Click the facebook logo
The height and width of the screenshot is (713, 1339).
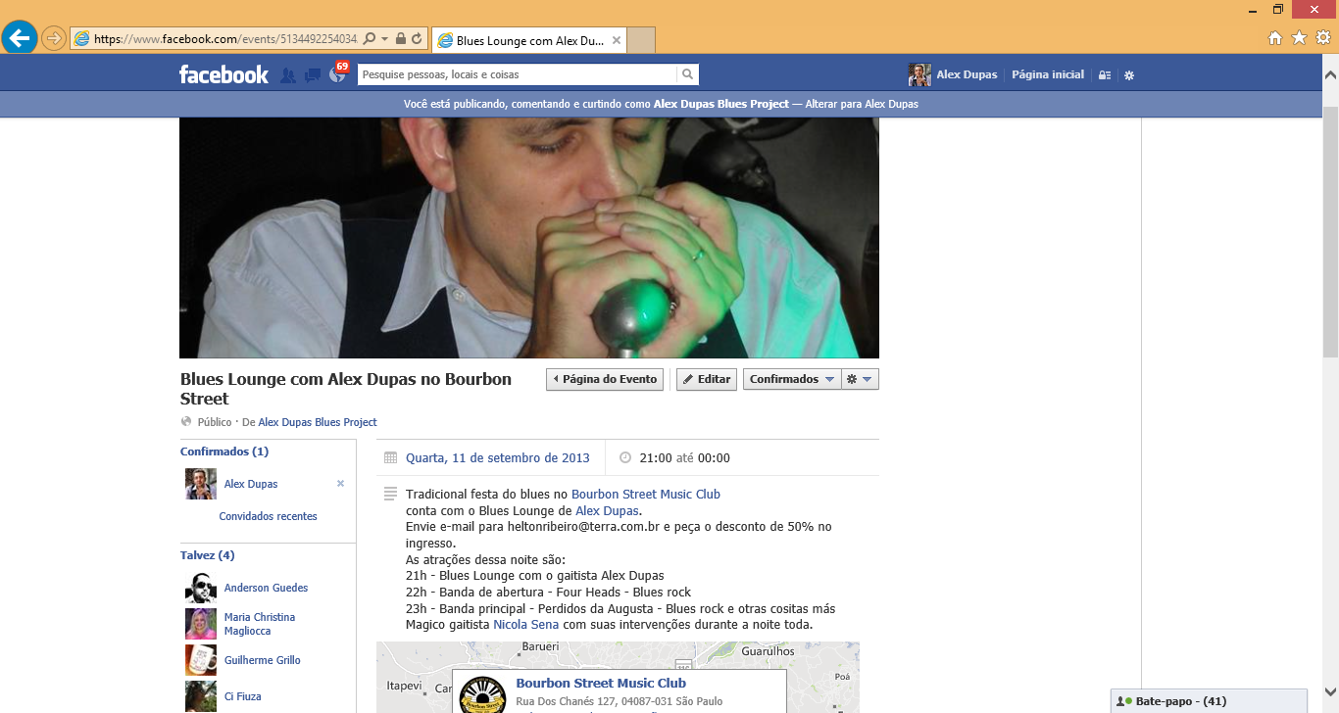(x=223, y=74)
